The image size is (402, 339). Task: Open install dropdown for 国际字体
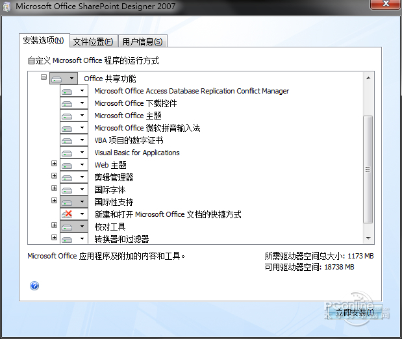click(x=74, y=190)
